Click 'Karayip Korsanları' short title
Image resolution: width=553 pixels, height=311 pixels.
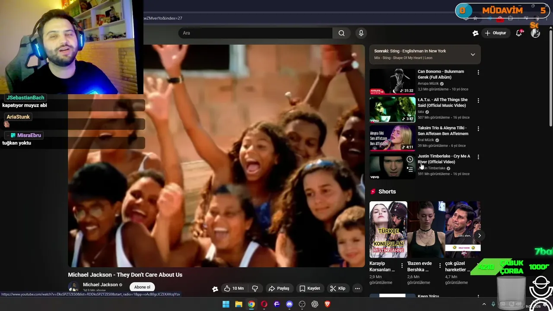(x=382, y=267)
